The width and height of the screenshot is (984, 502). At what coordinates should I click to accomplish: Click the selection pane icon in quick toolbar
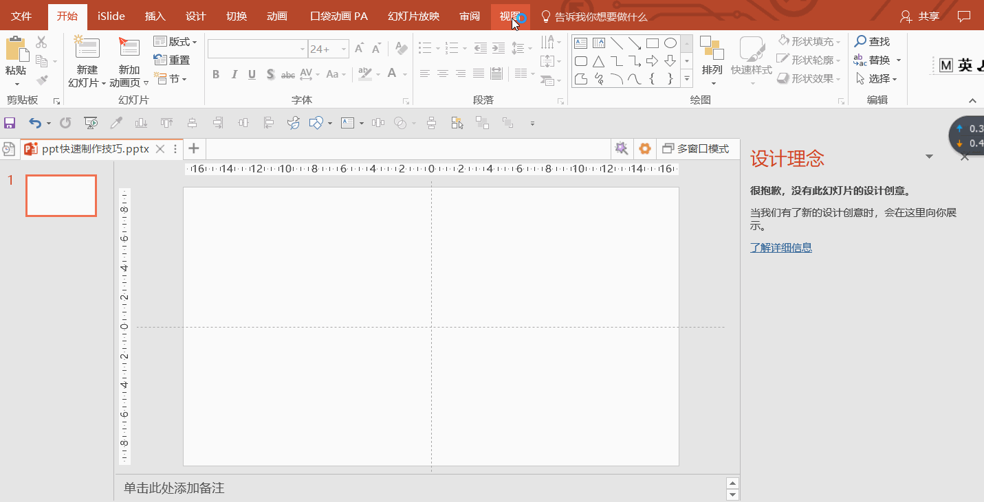pos(457,123)
